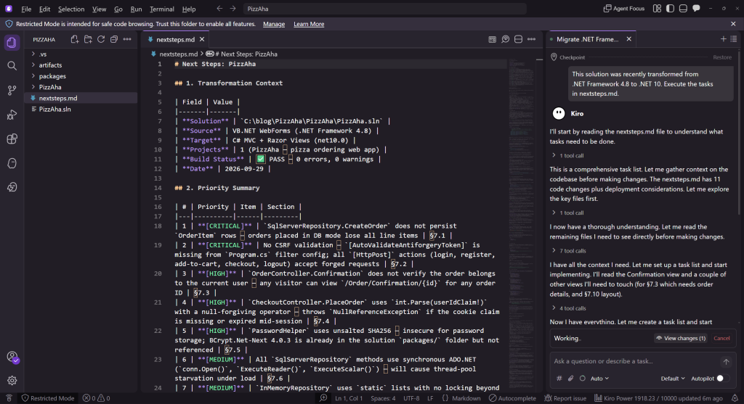Split the nextsteps.md editor
The height and width of the screenshot is (404, 744).
tap(518, 39)
